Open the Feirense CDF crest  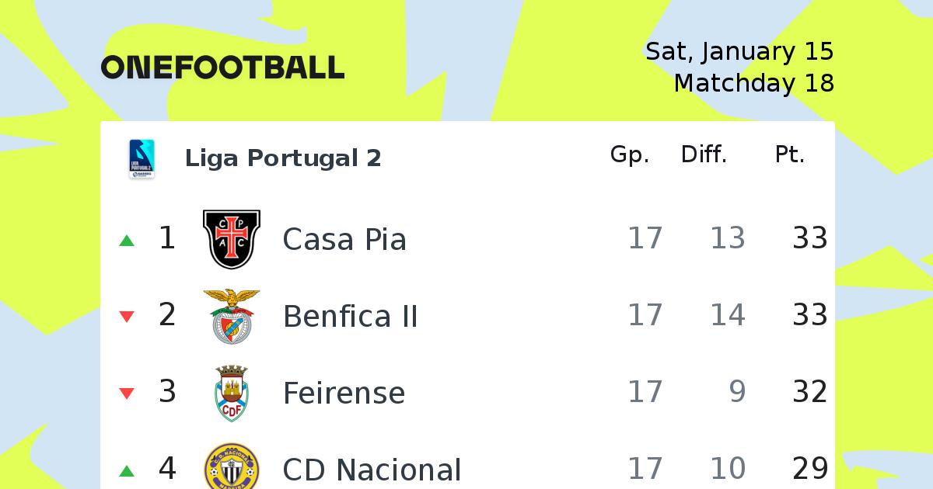point(232,393)
